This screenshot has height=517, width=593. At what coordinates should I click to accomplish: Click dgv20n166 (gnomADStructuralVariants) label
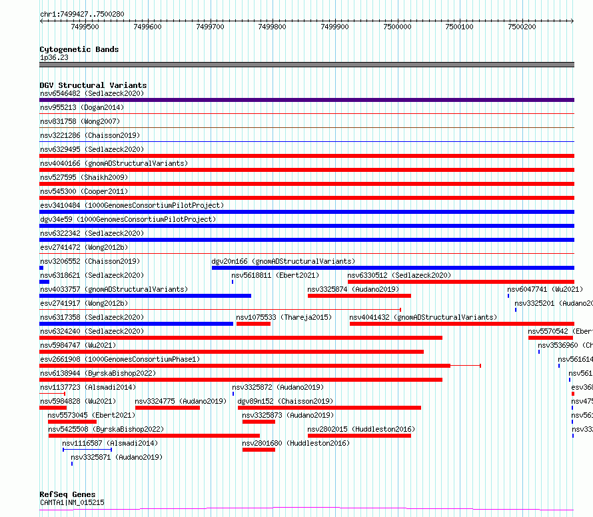pyautogui.click(x=283, y=261)
